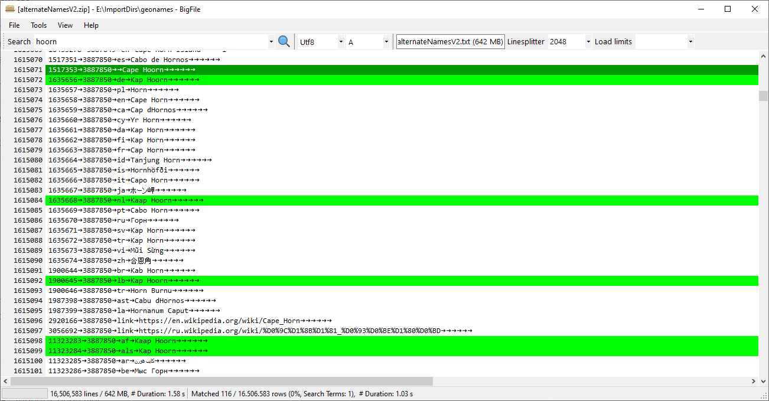The height and width of the screenshot is (401, 769).
Task: Click the up arrow of the vertical scrollbar
Action: click(x=764, y=55)
